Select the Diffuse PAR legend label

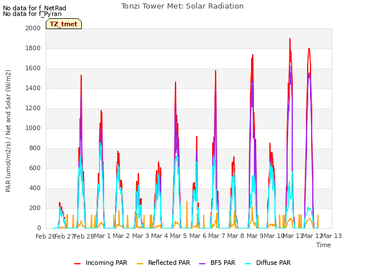tap(273, 263)
